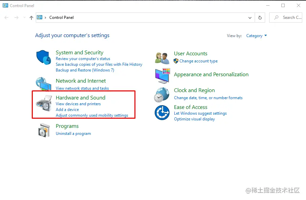Viewport: 306px width, 200px height.
Task: Click the Ease of Access icon
Action: [162, 113]
